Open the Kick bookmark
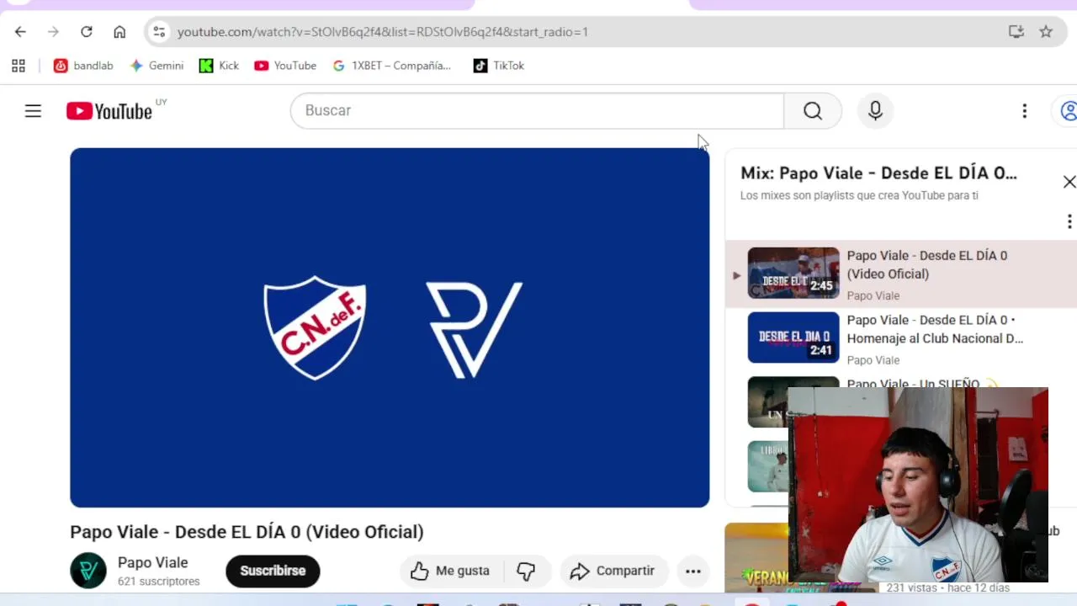Viewport: 1077px width, 606px height. coord(219,66)
